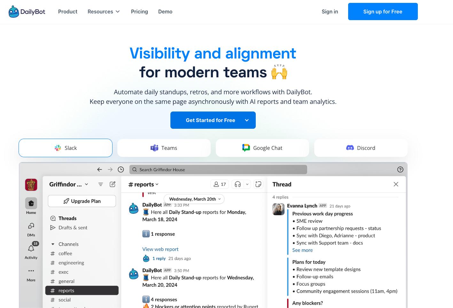Image resolution: width=453 pixels, height=308 pixels.
Task: Click the DailyBot logo
Action: pyautogui.click(x=27, y=12)
